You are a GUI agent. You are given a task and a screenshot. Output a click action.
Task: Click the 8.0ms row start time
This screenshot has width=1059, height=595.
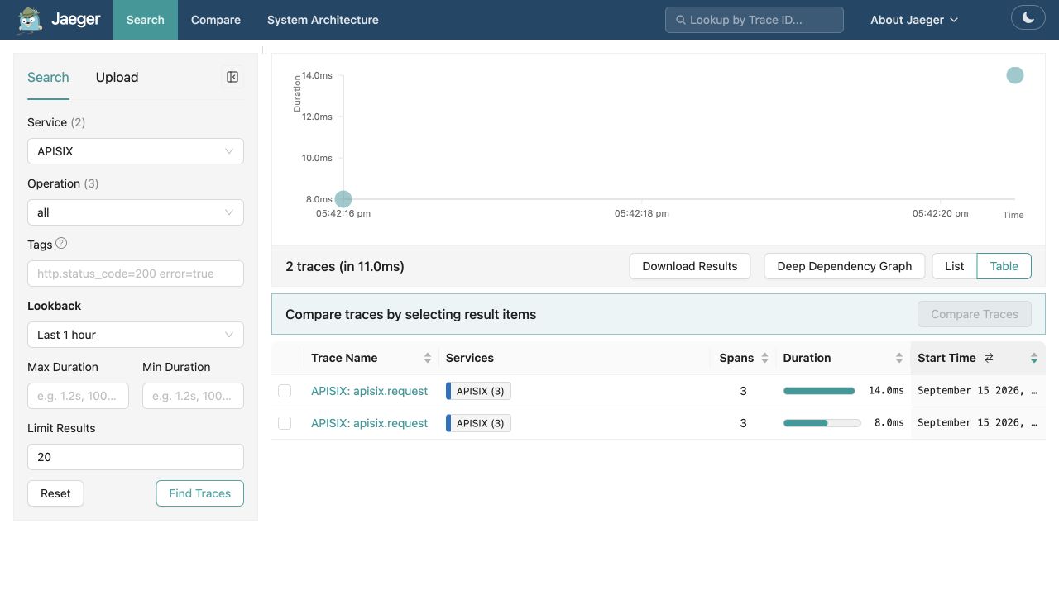(978, 423)
